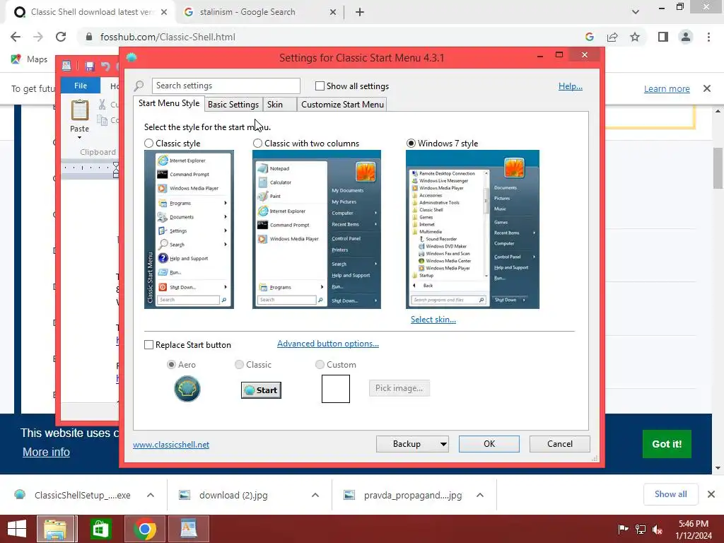Image resolution: width=724 pixels, height=543 pixels.
Task: Click the Save icon in WordPad toolbar
Action: [x=90, y=66]
